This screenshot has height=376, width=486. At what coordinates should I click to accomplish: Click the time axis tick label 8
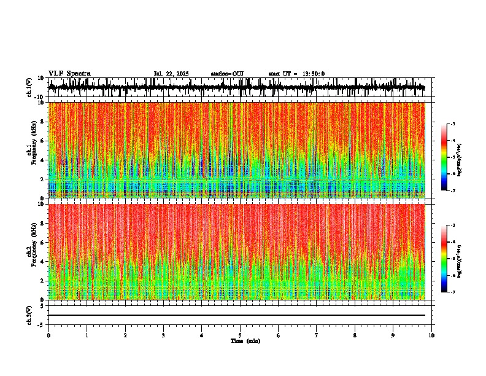pyautogui.click(x=355, y=335)
